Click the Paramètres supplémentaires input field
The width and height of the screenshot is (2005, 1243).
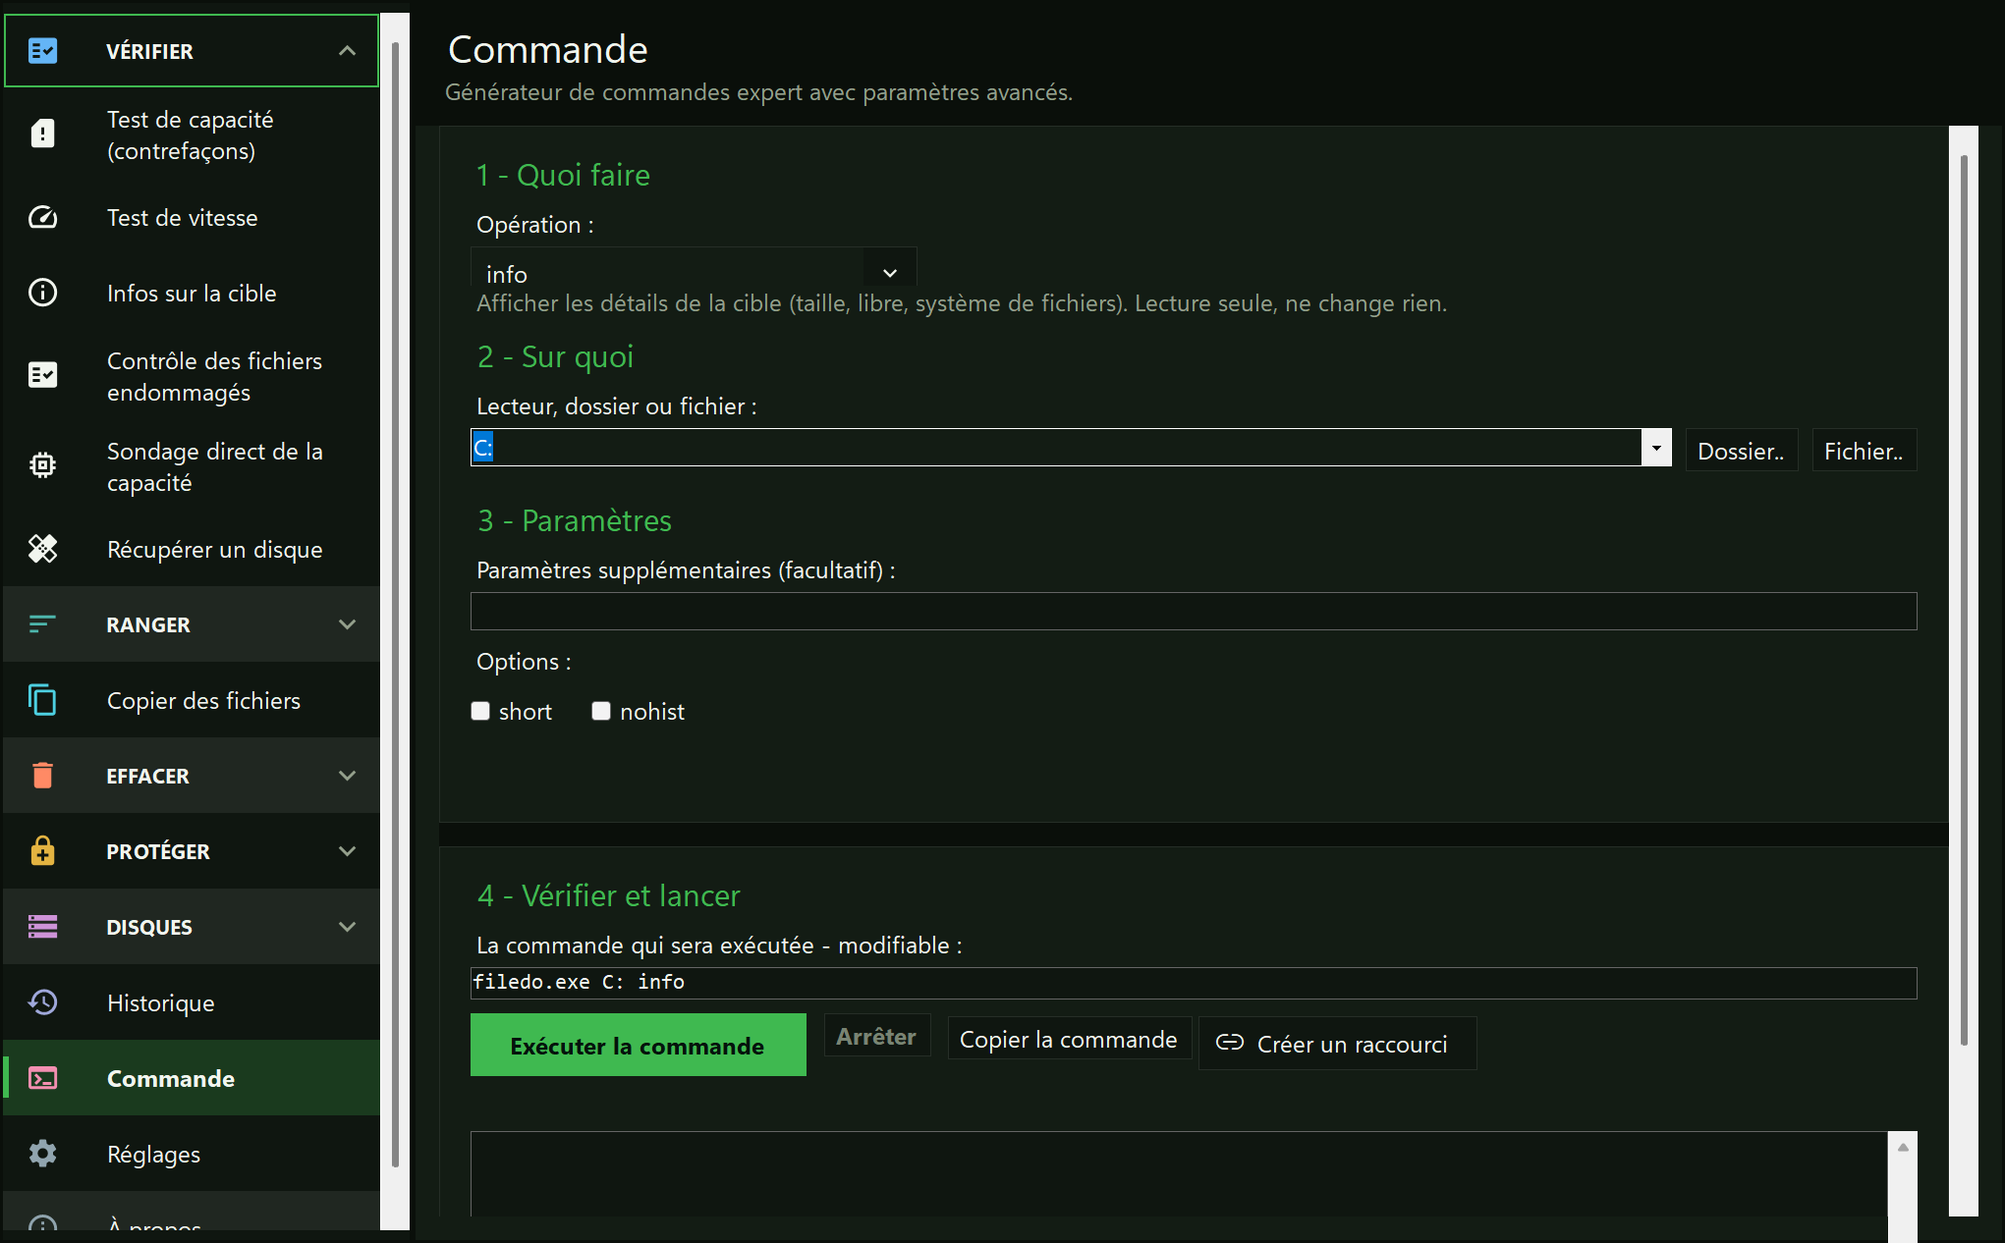(1194, 611)
